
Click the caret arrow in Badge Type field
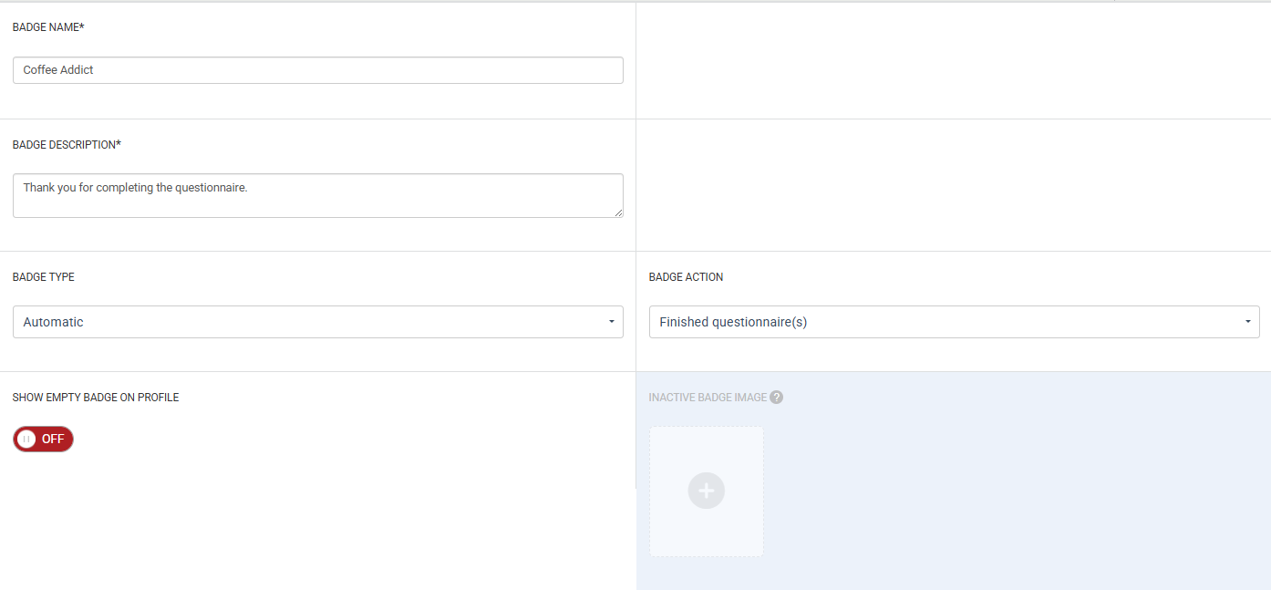click(x=610, y=322)
